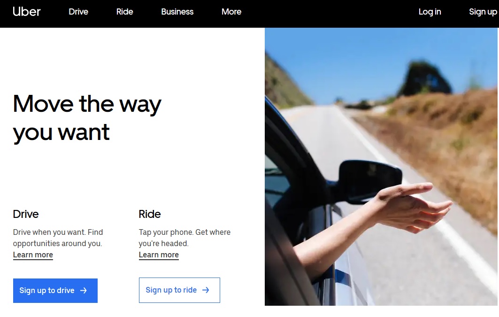Open the Drive menu in the top navigation
This screenshot has height=317, width=499.
pos(78,12)
